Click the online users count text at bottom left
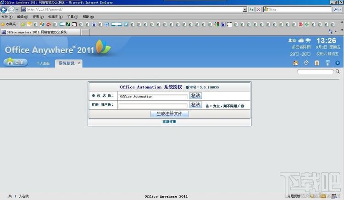Image resolution: width=344 pixels, height=200 pixels. (18, 196)
